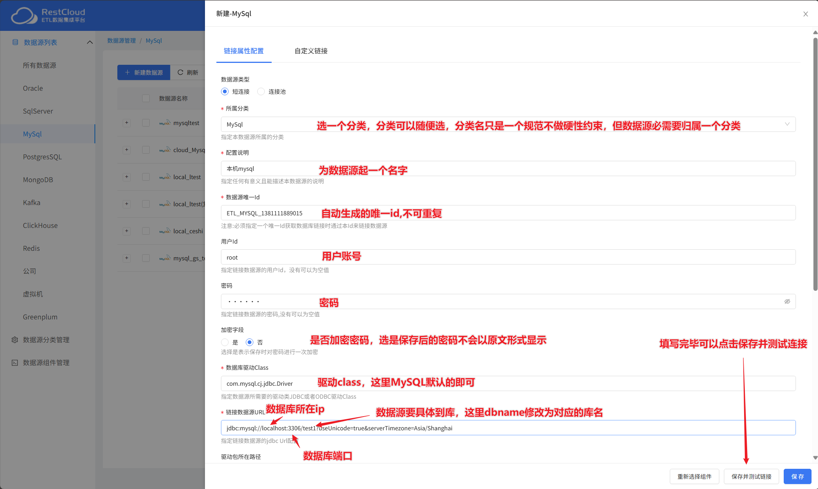The width and height of the screenshot is (818, 489).
Task: Select the 连接池 radio button
Action: (261, 91)
